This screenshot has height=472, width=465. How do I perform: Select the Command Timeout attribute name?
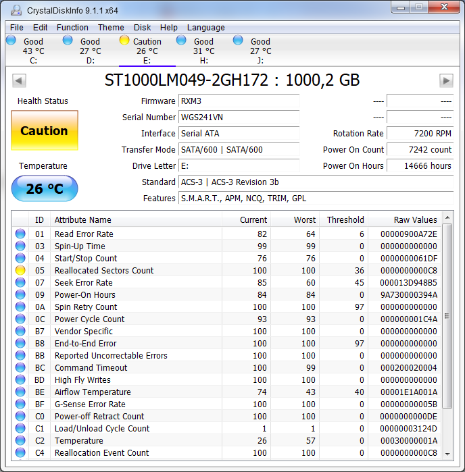coord(91,367)
